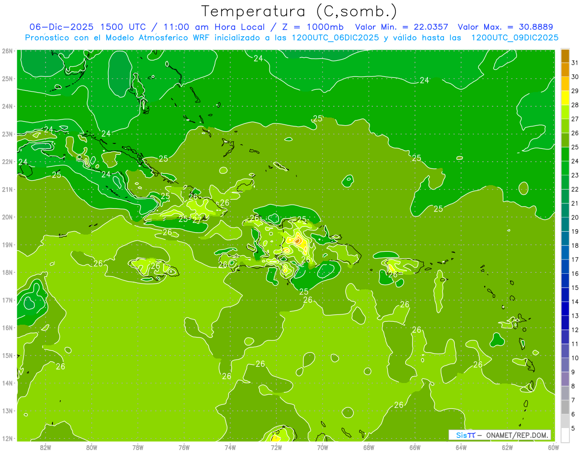Image resolution: width=588 pixels, height=454 pixels.
Task: Select the 80W longitude axis label
Action: point(92,448)
